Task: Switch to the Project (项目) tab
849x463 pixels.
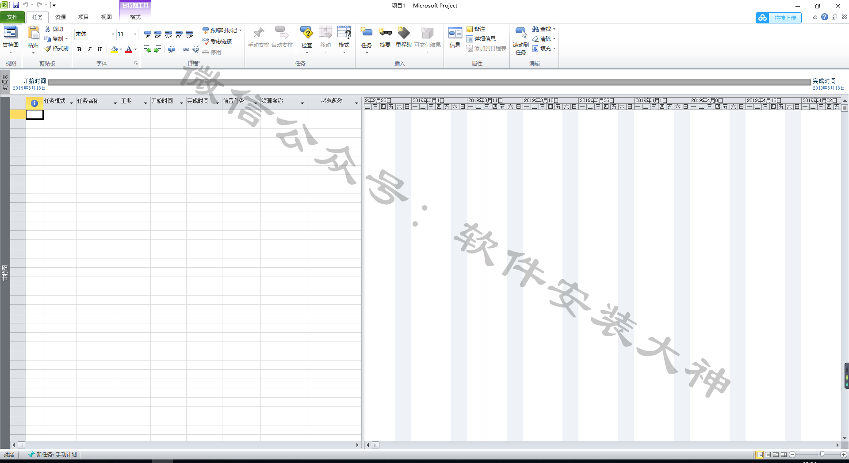Action: 84,17
